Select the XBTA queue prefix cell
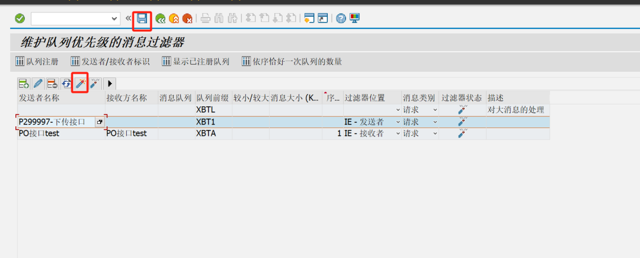The width and height of the screenshot is (640, 258). [x=213, y=133]
